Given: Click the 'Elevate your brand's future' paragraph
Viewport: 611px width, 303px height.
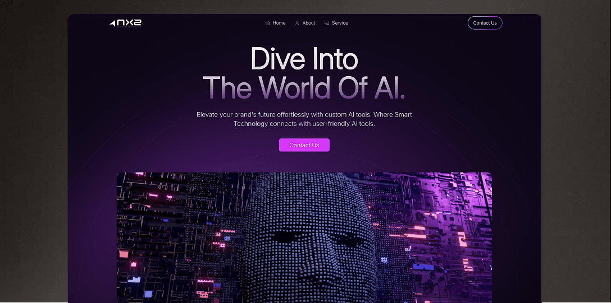Looking at the screenshot, I should click(304, 119).
